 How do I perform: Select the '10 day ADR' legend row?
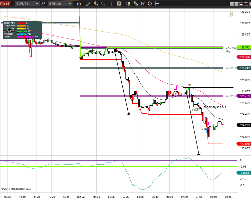click(17, 26)
